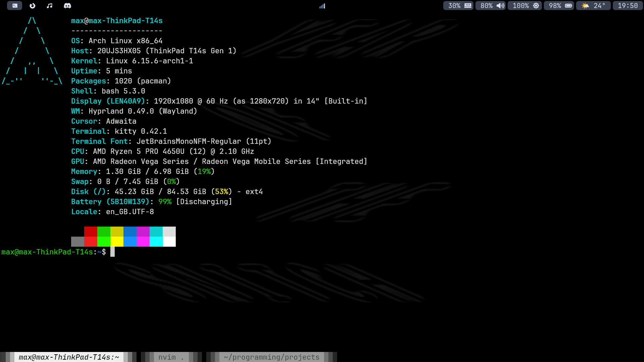Click the bright red color block
This screenshot has height=362, width=644.
(x=91, y=242)
